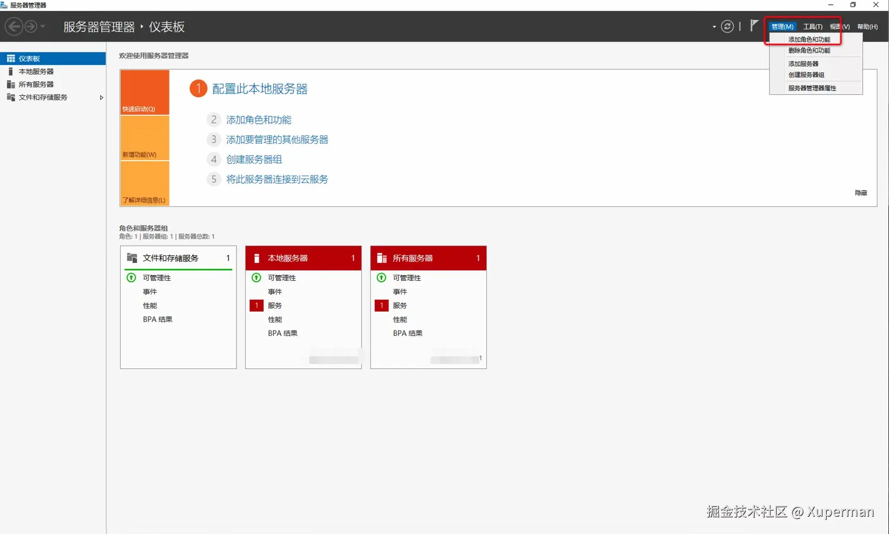889x534 pixels.
Task: Choose 创建服务器组 in the manage menu
Action: (806, 75)
